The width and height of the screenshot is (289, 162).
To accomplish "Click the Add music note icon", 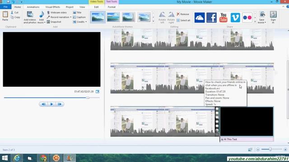I will 42,14.
